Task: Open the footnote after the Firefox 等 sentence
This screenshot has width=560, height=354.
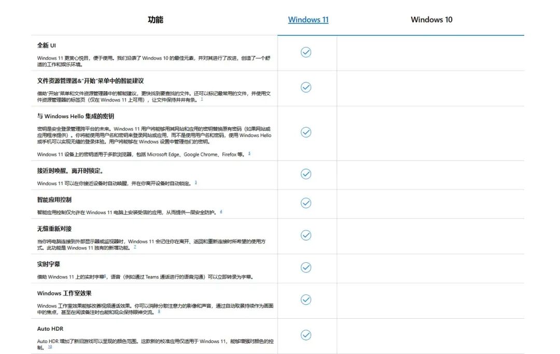Action: coord(249,153)
